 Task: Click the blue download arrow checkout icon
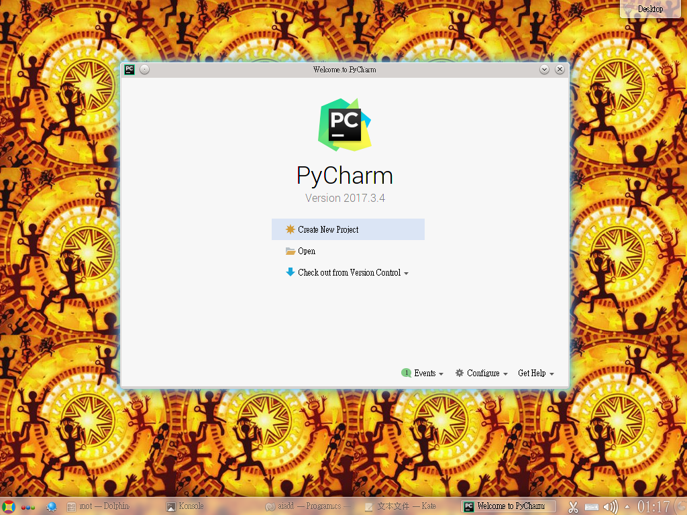(290, 272)
